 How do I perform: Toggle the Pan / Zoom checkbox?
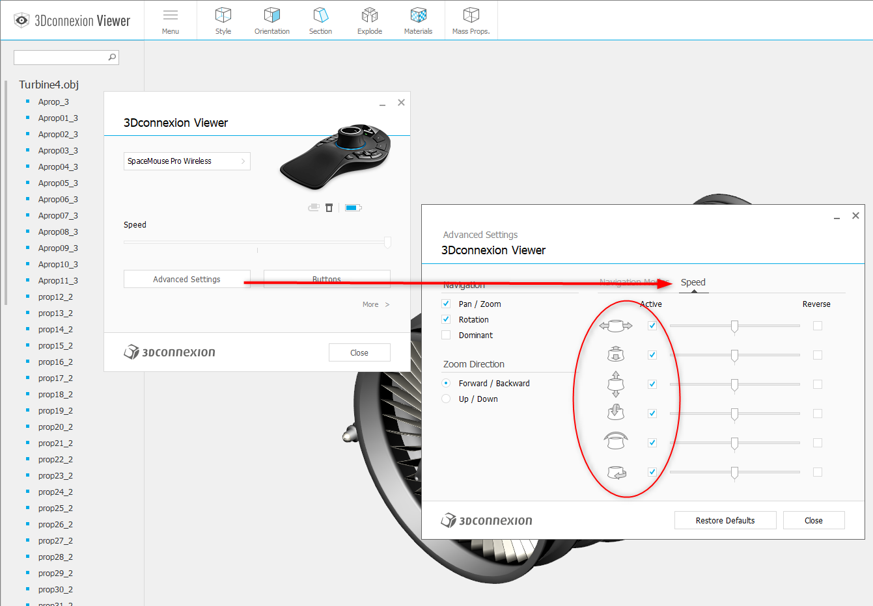(x=446, y=304)
